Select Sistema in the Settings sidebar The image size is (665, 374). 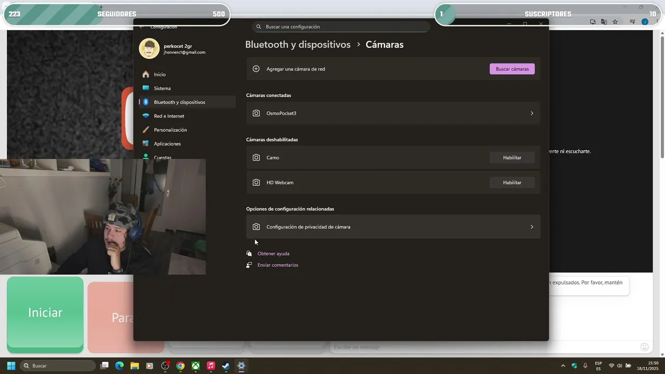[x=188, y=88]
